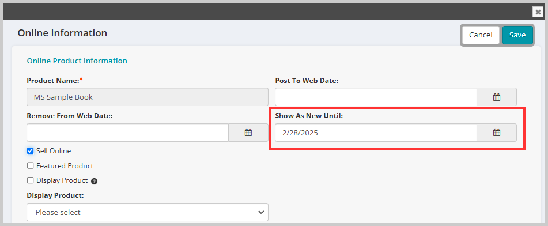Click the Sell Online label
This screenshot has height=226, width=548.
point(54,151)
